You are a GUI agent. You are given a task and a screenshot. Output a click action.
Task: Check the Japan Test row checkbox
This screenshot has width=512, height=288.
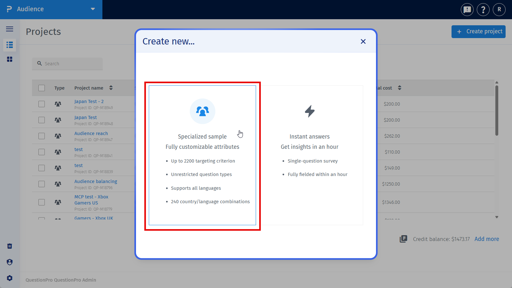(42, 120)
